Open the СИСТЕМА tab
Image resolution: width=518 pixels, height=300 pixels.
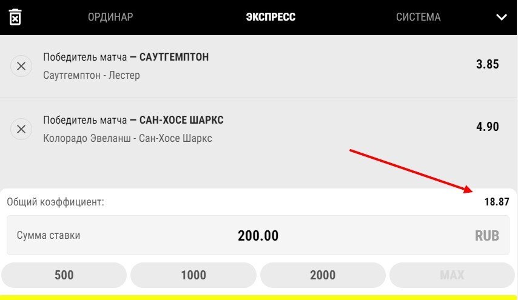coord(418,17)
